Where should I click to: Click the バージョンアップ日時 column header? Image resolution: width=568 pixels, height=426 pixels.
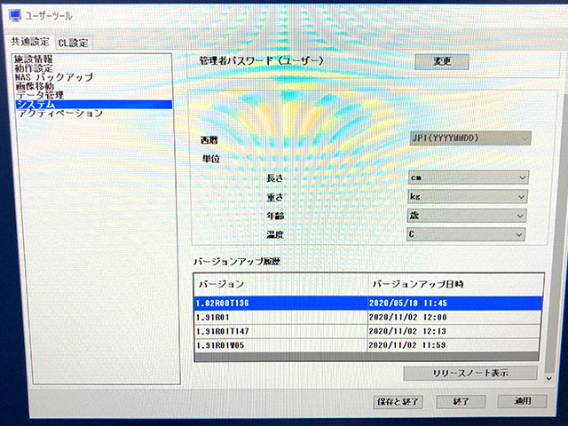pos(455,284)
